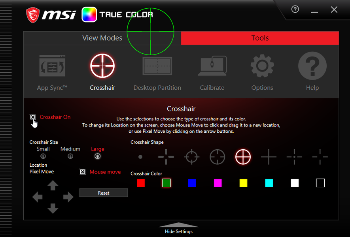Pick the blue crosshair color
The width and height of the screenshot is (350, 237).
point(192,183)
